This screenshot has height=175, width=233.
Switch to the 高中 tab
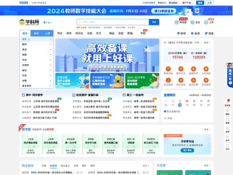tap(25, 33)
